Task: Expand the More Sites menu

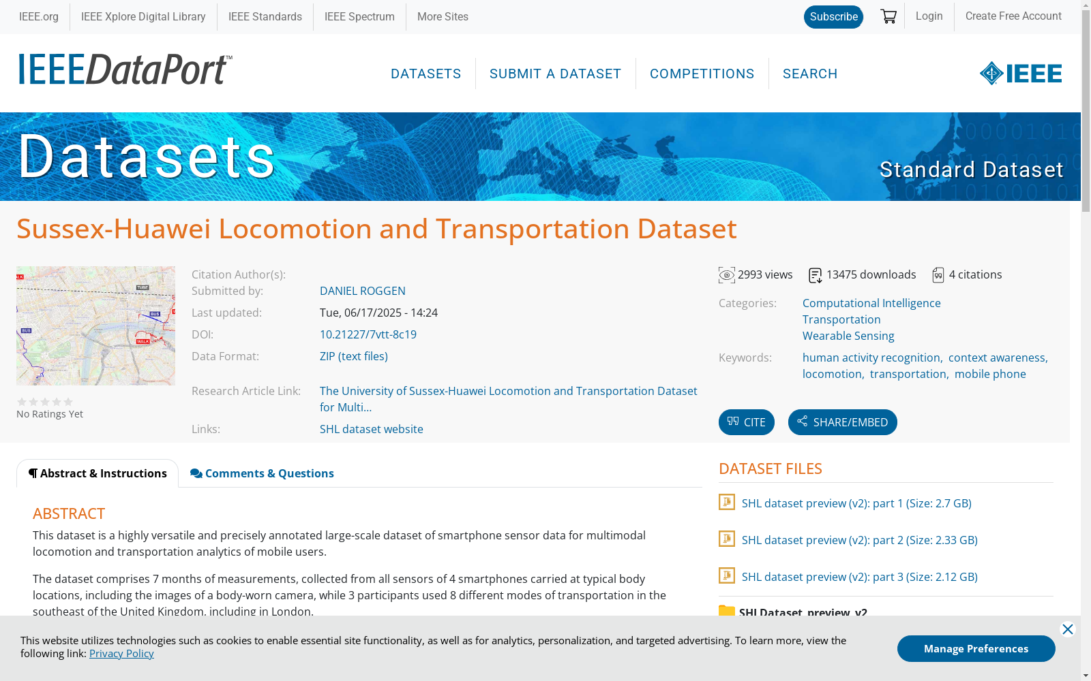Action: 443,16
